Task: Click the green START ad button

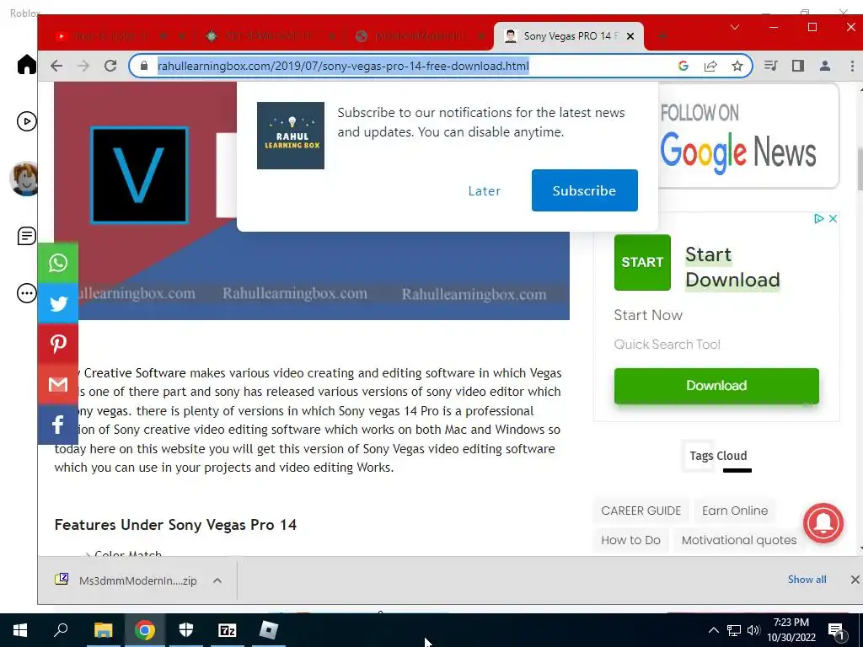Action: (642, 263)
